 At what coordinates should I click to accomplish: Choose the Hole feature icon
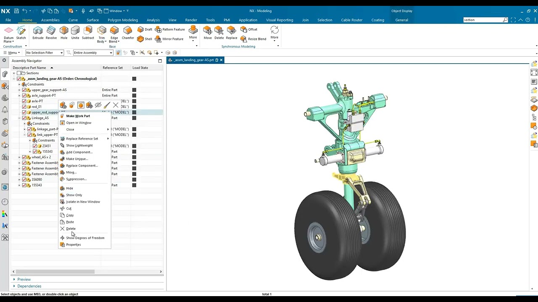[64, 33]
